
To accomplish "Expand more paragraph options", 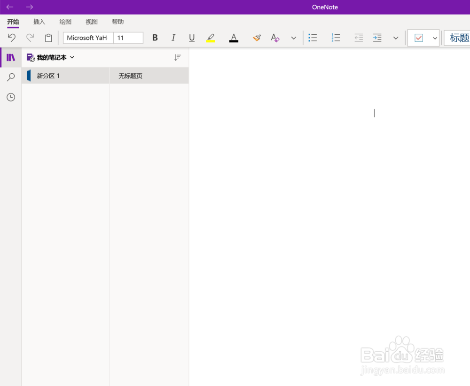I will (396, 38).
